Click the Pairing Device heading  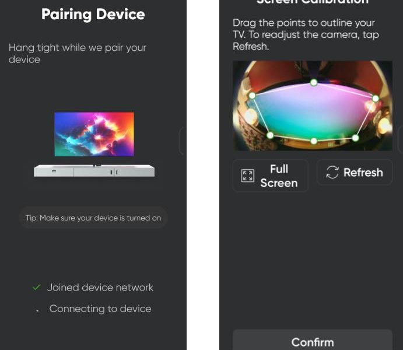[93, 15]
